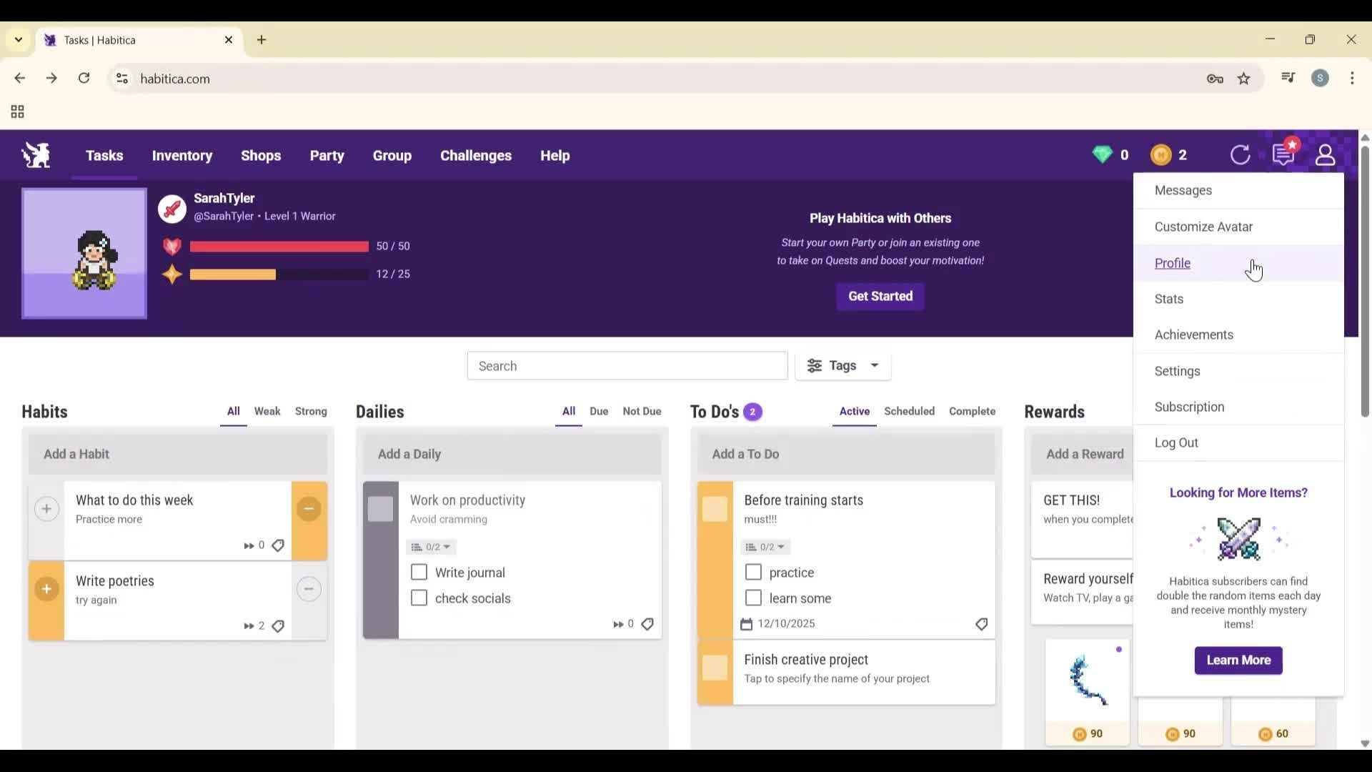This screenshot has height=772, width=1372.
Task: Check the learn some checklist item
Action: click(752, 598)
